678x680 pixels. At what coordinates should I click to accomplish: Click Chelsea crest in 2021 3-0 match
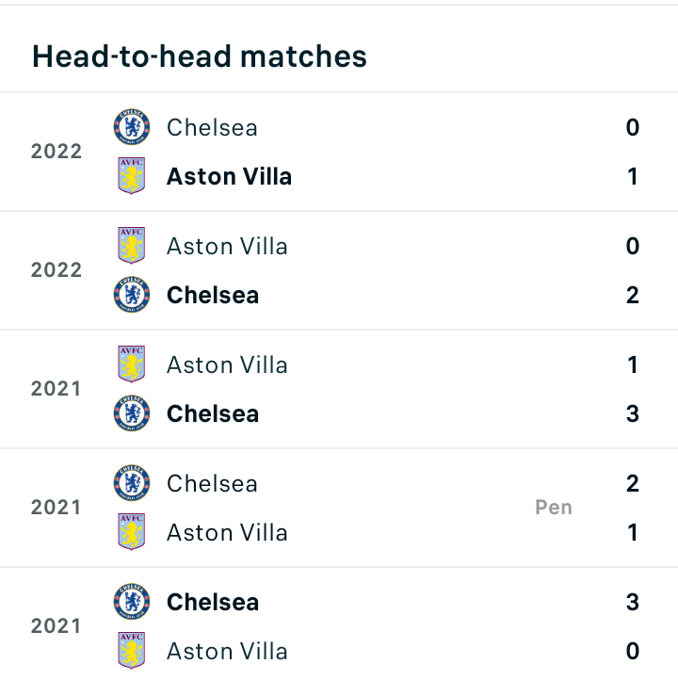132,602
